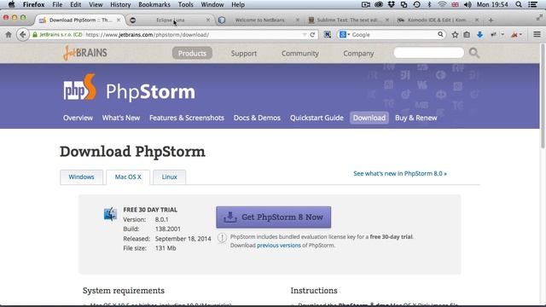Open Features & Screenshots
This screenshot has width=546, height=307.
[x=187, y=118]
